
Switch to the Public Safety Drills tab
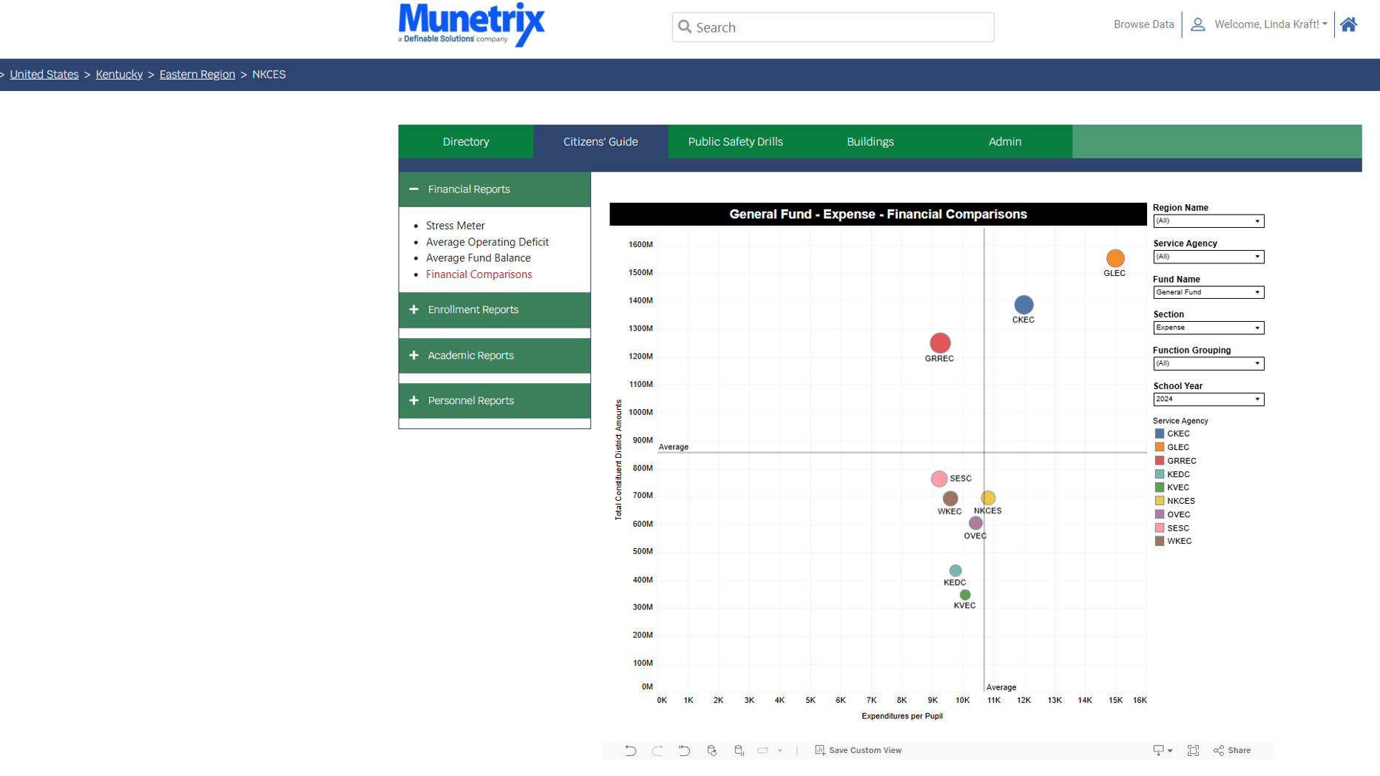735,141
